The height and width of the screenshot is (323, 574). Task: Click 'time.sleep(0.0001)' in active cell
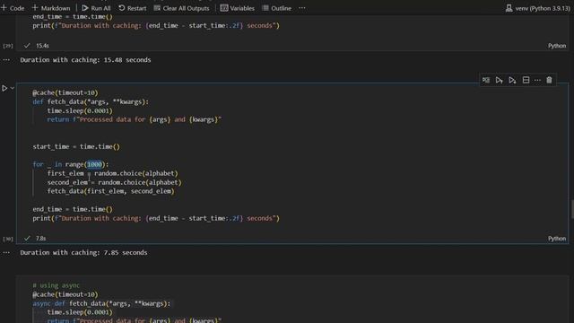(80, 110)
